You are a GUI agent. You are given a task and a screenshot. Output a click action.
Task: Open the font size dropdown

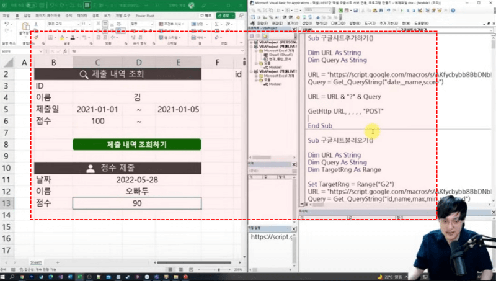[89, 24]
